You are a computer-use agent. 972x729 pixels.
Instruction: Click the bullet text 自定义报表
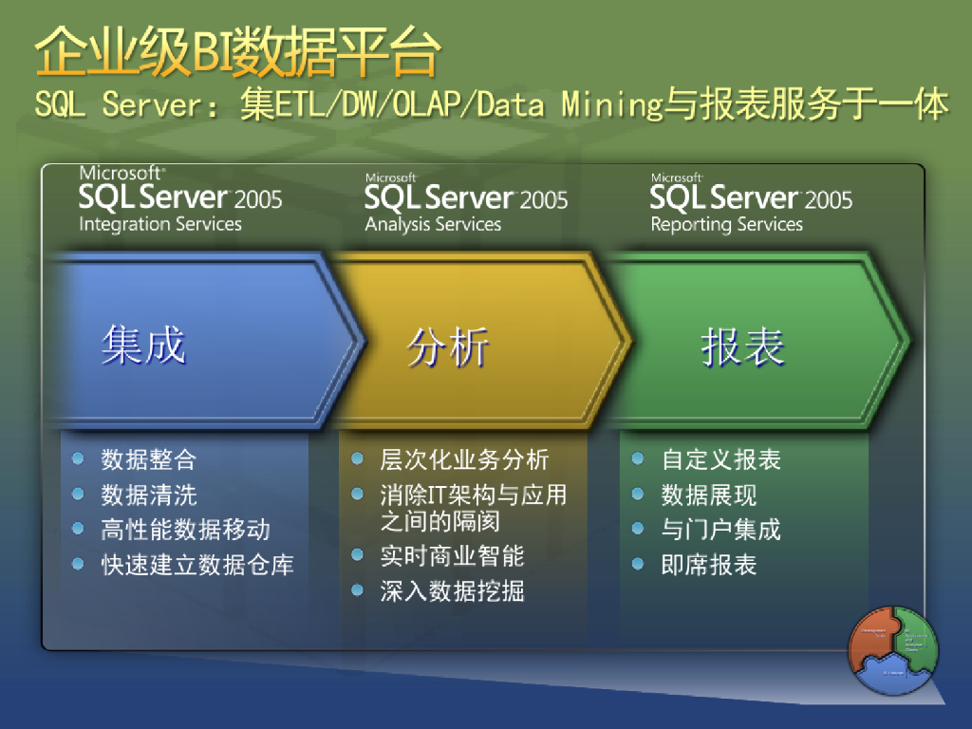tap(721, 459)
